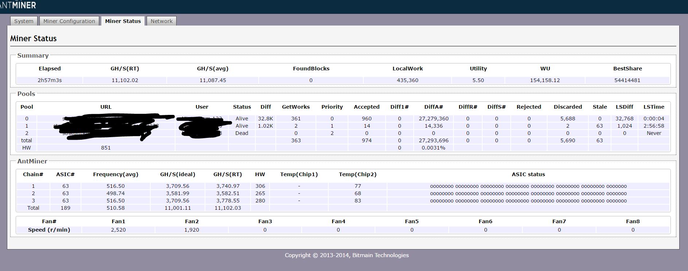This screenshot has height=271, width=688.
Task: Select the Fan2 speed value 1,920
Action: pos(192,230)
